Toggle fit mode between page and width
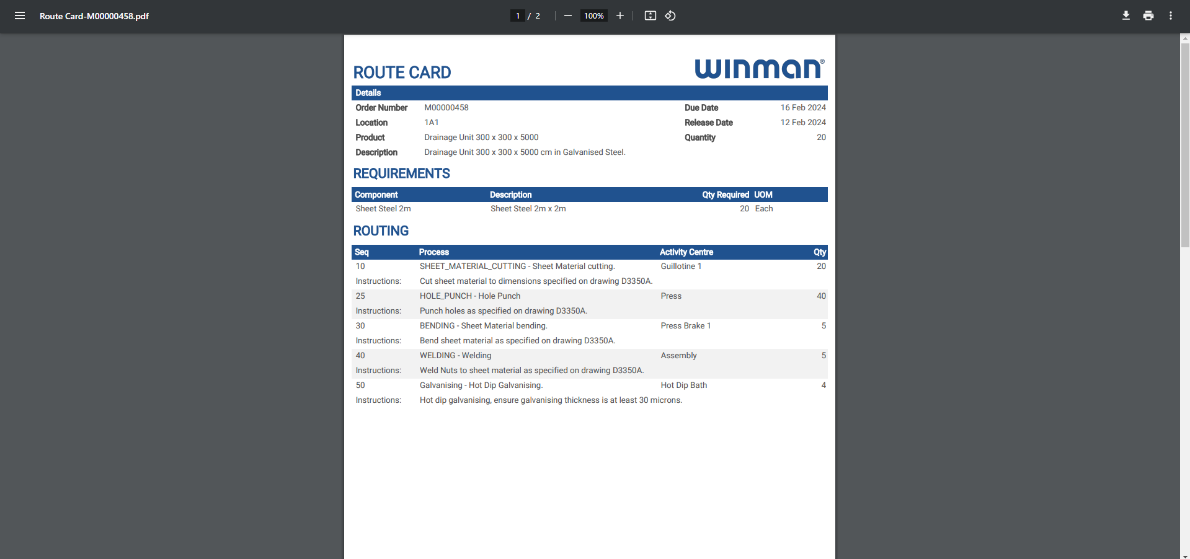The height and width of the screenshot is (559, 1190). pos(650,15)
